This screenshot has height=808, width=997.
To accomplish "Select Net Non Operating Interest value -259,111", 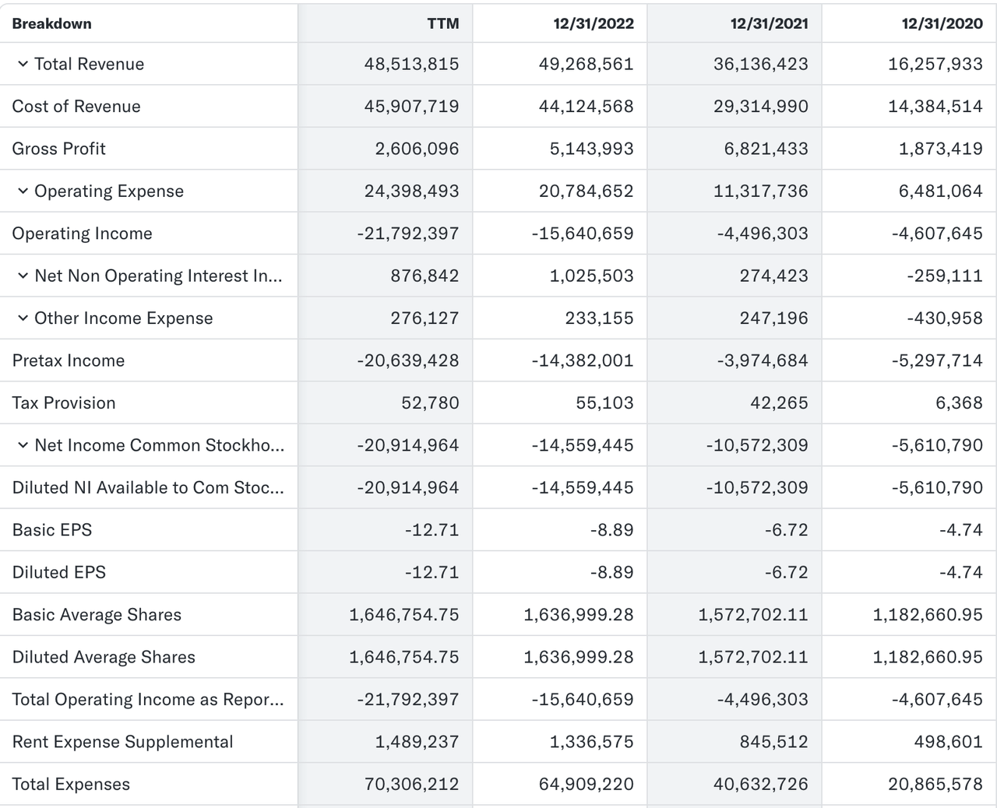I will click(944, 276).
